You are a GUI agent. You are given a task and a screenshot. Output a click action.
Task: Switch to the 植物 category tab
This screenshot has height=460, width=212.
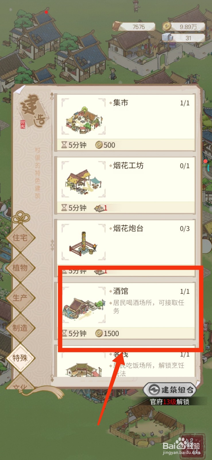pyautogui.click(x=20, y=268)
